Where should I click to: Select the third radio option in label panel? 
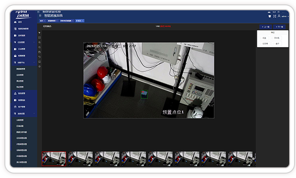(x=264, y=44)
